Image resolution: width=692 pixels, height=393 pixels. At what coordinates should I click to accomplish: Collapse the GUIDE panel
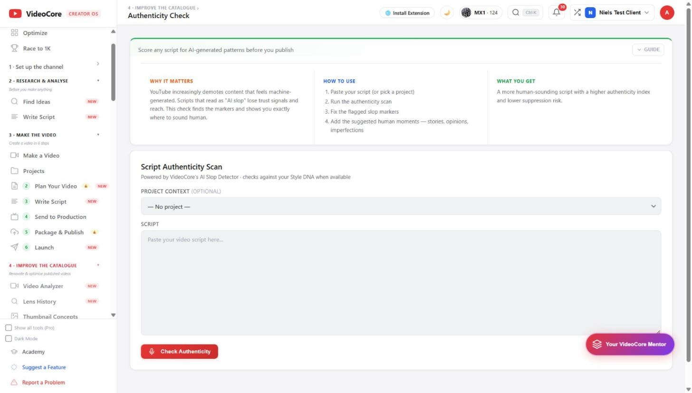click(x=648, y=49)
